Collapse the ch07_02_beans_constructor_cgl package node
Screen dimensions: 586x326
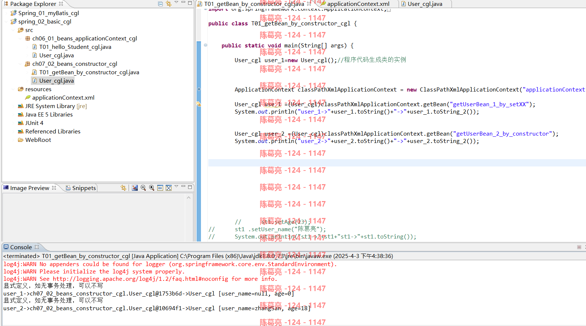tap(20, 64)
